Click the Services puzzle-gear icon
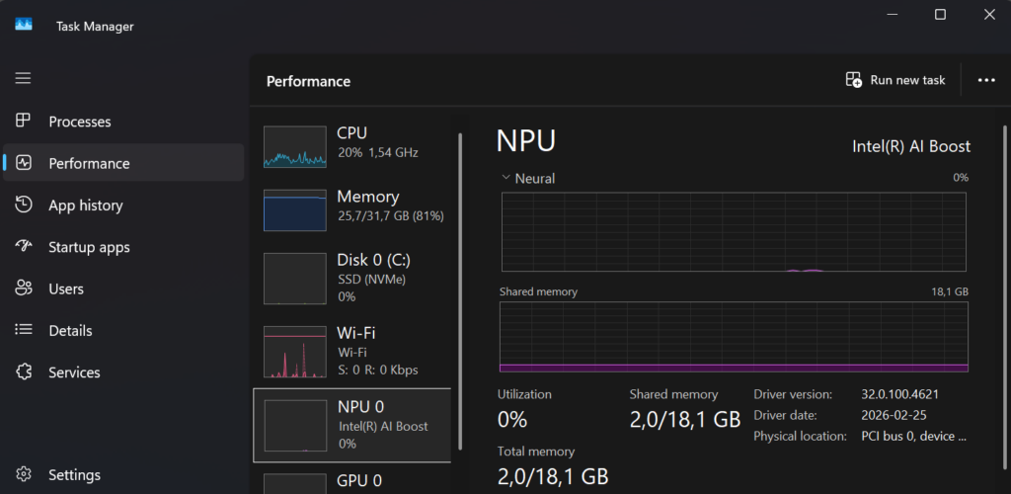This screenshot has height=494, width=1011. pos(24,372)
